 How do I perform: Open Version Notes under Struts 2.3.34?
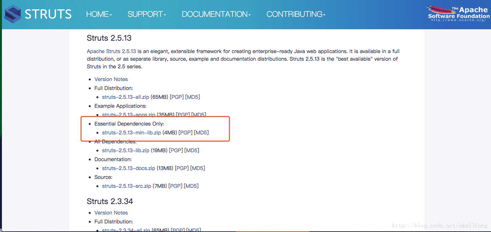111,213
